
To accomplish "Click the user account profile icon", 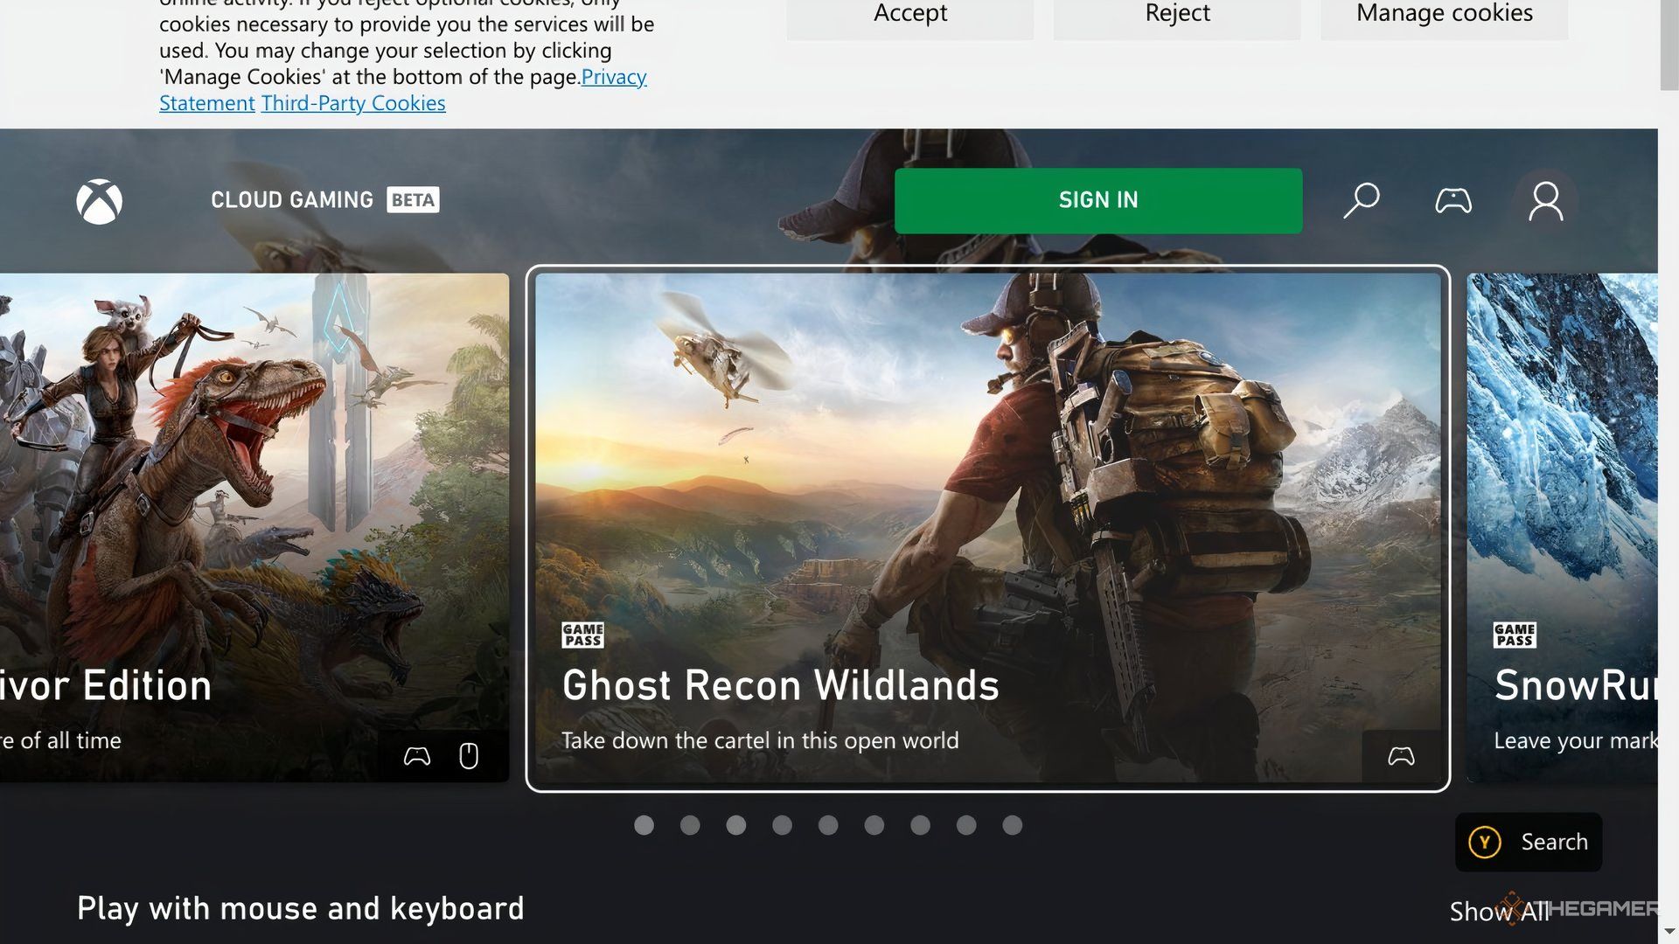I will click(x=1544, y=199).
